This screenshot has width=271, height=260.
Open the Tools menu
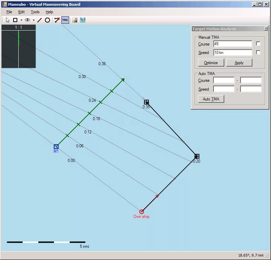tap(35, 12)
